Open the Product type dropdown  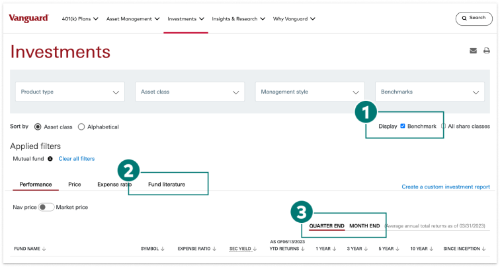[x=71, y=92]
